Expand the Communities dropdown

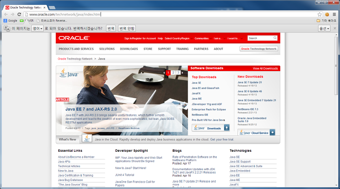203,38
